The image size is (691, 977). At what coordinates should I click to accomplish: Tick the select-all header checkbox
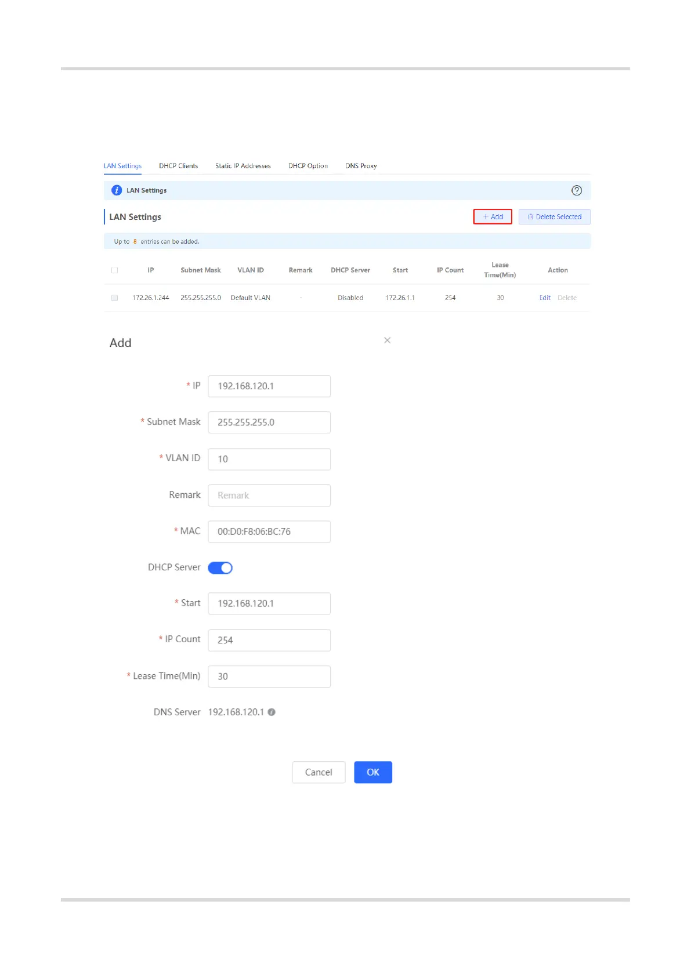point(114,270)
